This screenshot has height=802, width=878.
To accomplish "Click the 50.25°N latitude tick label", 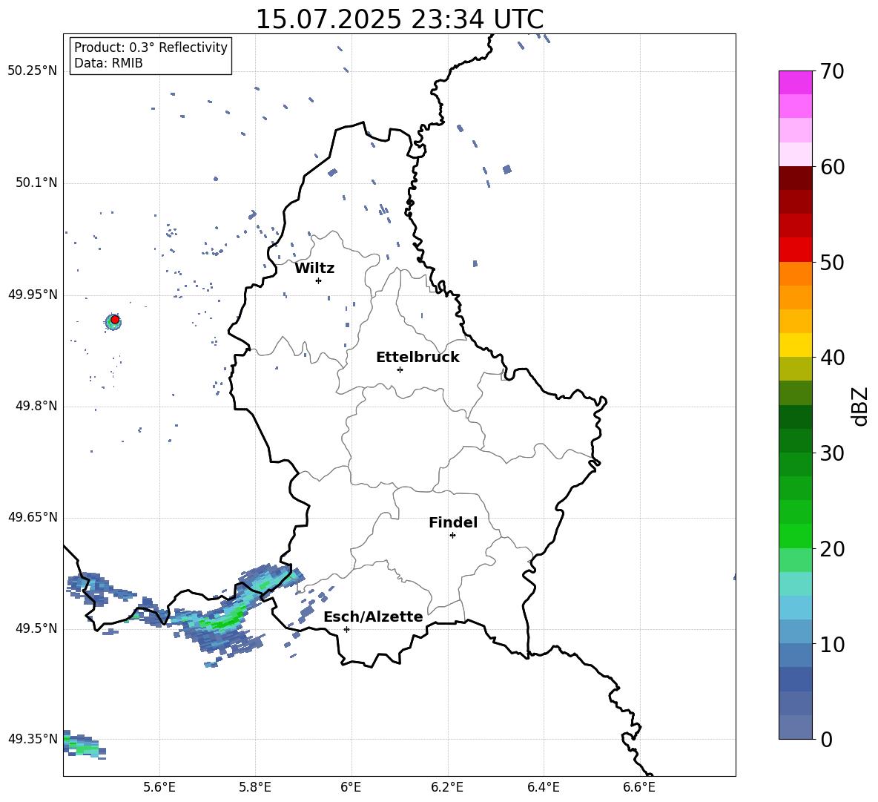I will [x=32, y=71].
